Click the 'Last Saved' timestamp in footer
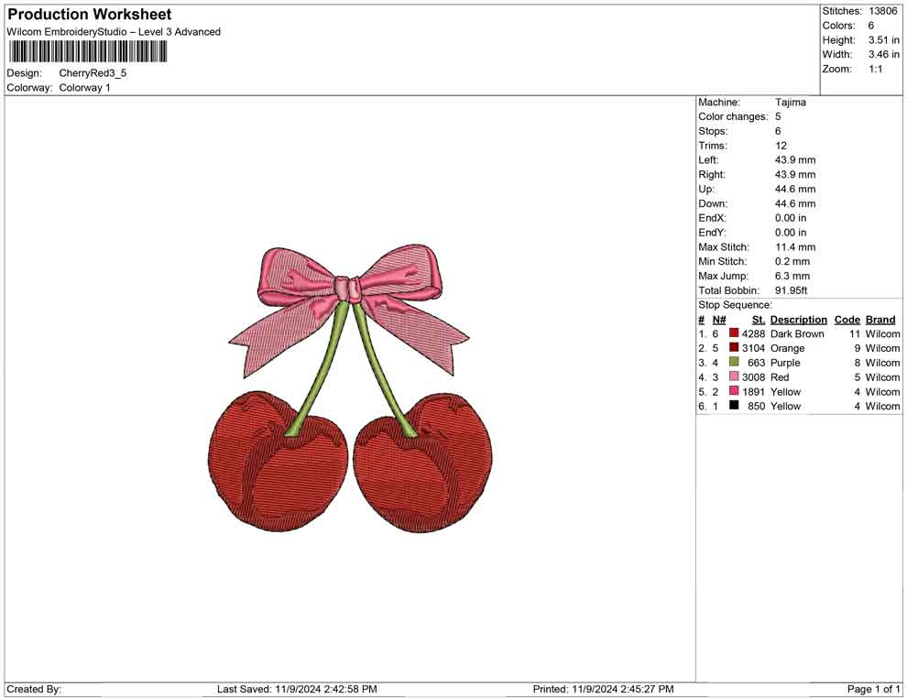This screenshot has width=907, height=698. pyautogui.click(x=297, y=689)
